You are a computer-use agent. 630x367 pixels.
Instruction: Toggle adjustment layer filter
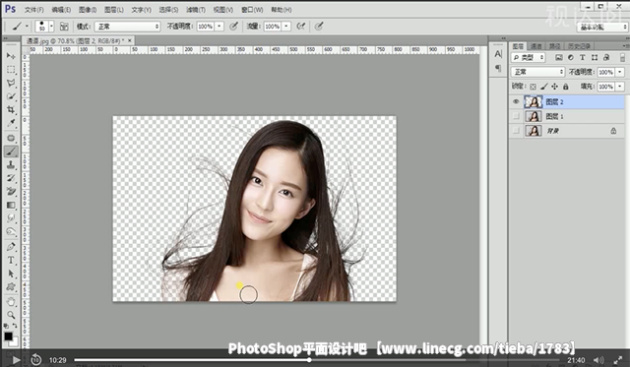click(x=571, y=58)
